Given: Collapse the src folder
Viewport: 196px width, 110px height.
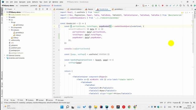Looking at the screenshot, I should point(7,20).
